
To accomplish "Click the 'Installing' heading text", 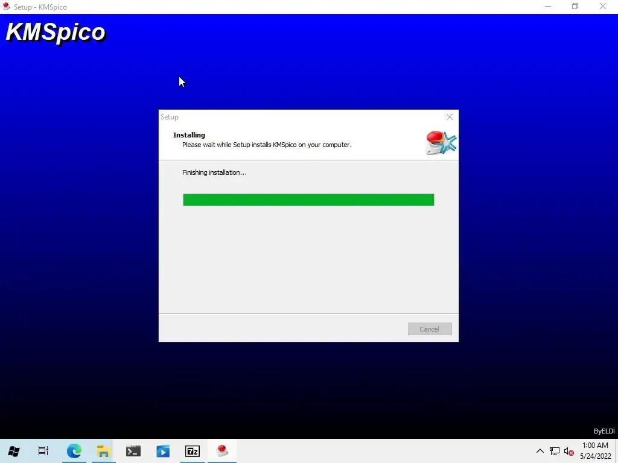I will (x=189, y=135).
